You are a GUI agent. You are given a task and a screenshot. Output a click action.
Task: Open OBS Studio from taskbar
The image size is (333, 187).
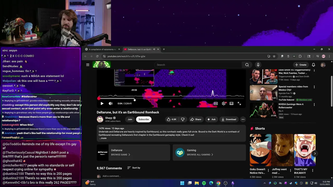coord(226,183)
